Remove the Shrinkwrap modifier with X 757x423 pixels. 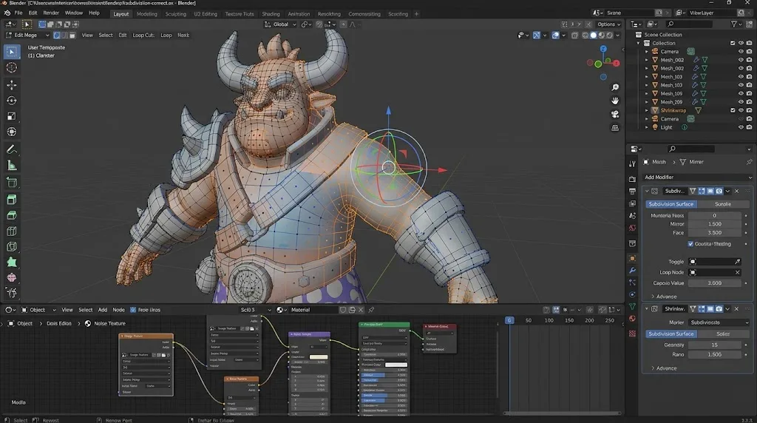click(737, 309)
